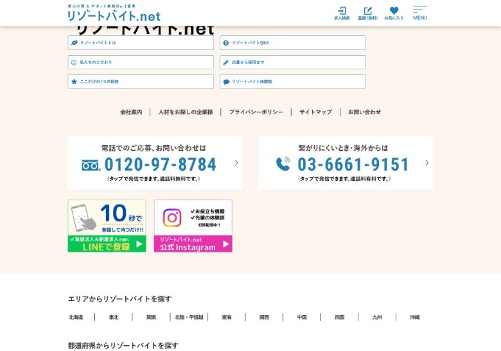Open the ここだけの7つの特典 link button
Image resolution: width=501 pixels, height=351 pixels.
pyautogui.click(x=141, y=81)
